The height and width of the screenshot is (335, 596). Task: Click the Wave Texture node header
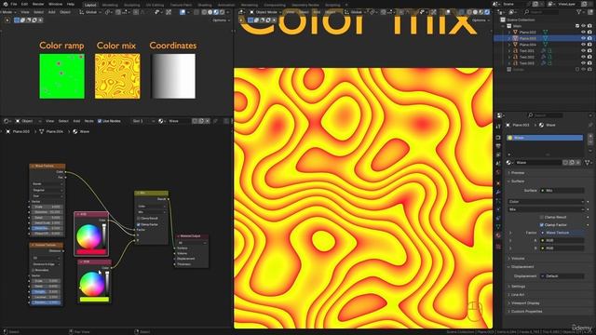47,166
